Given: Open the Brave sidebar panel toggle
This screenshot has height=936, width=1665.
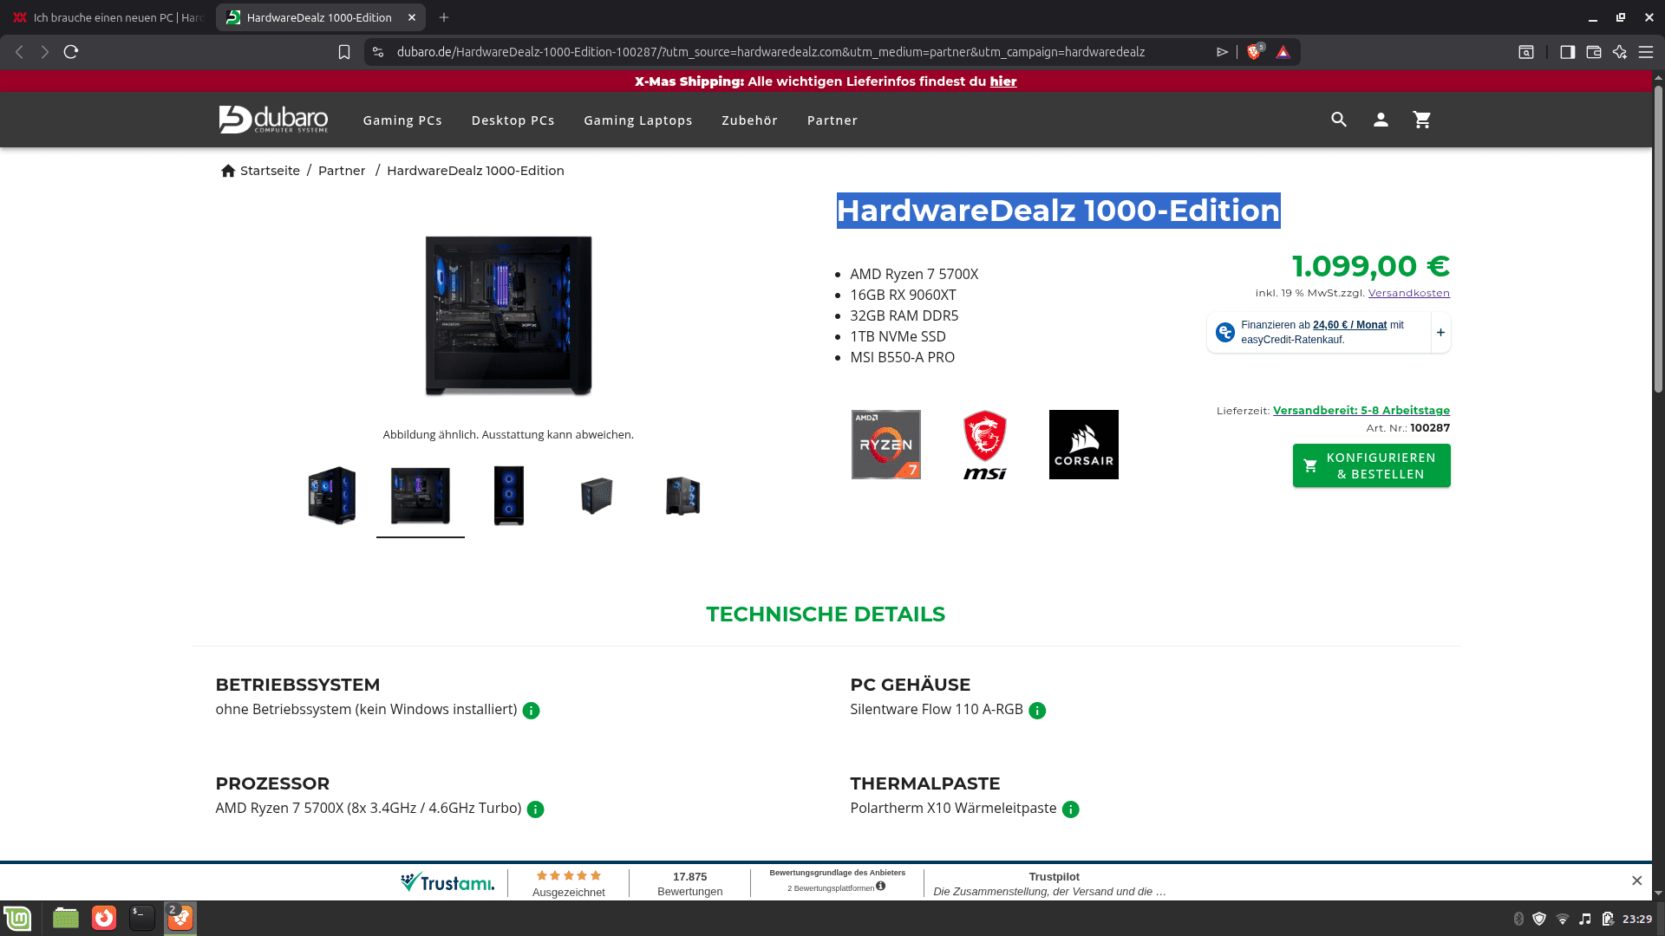Looking at the screenshot, I should (1567, 52).
